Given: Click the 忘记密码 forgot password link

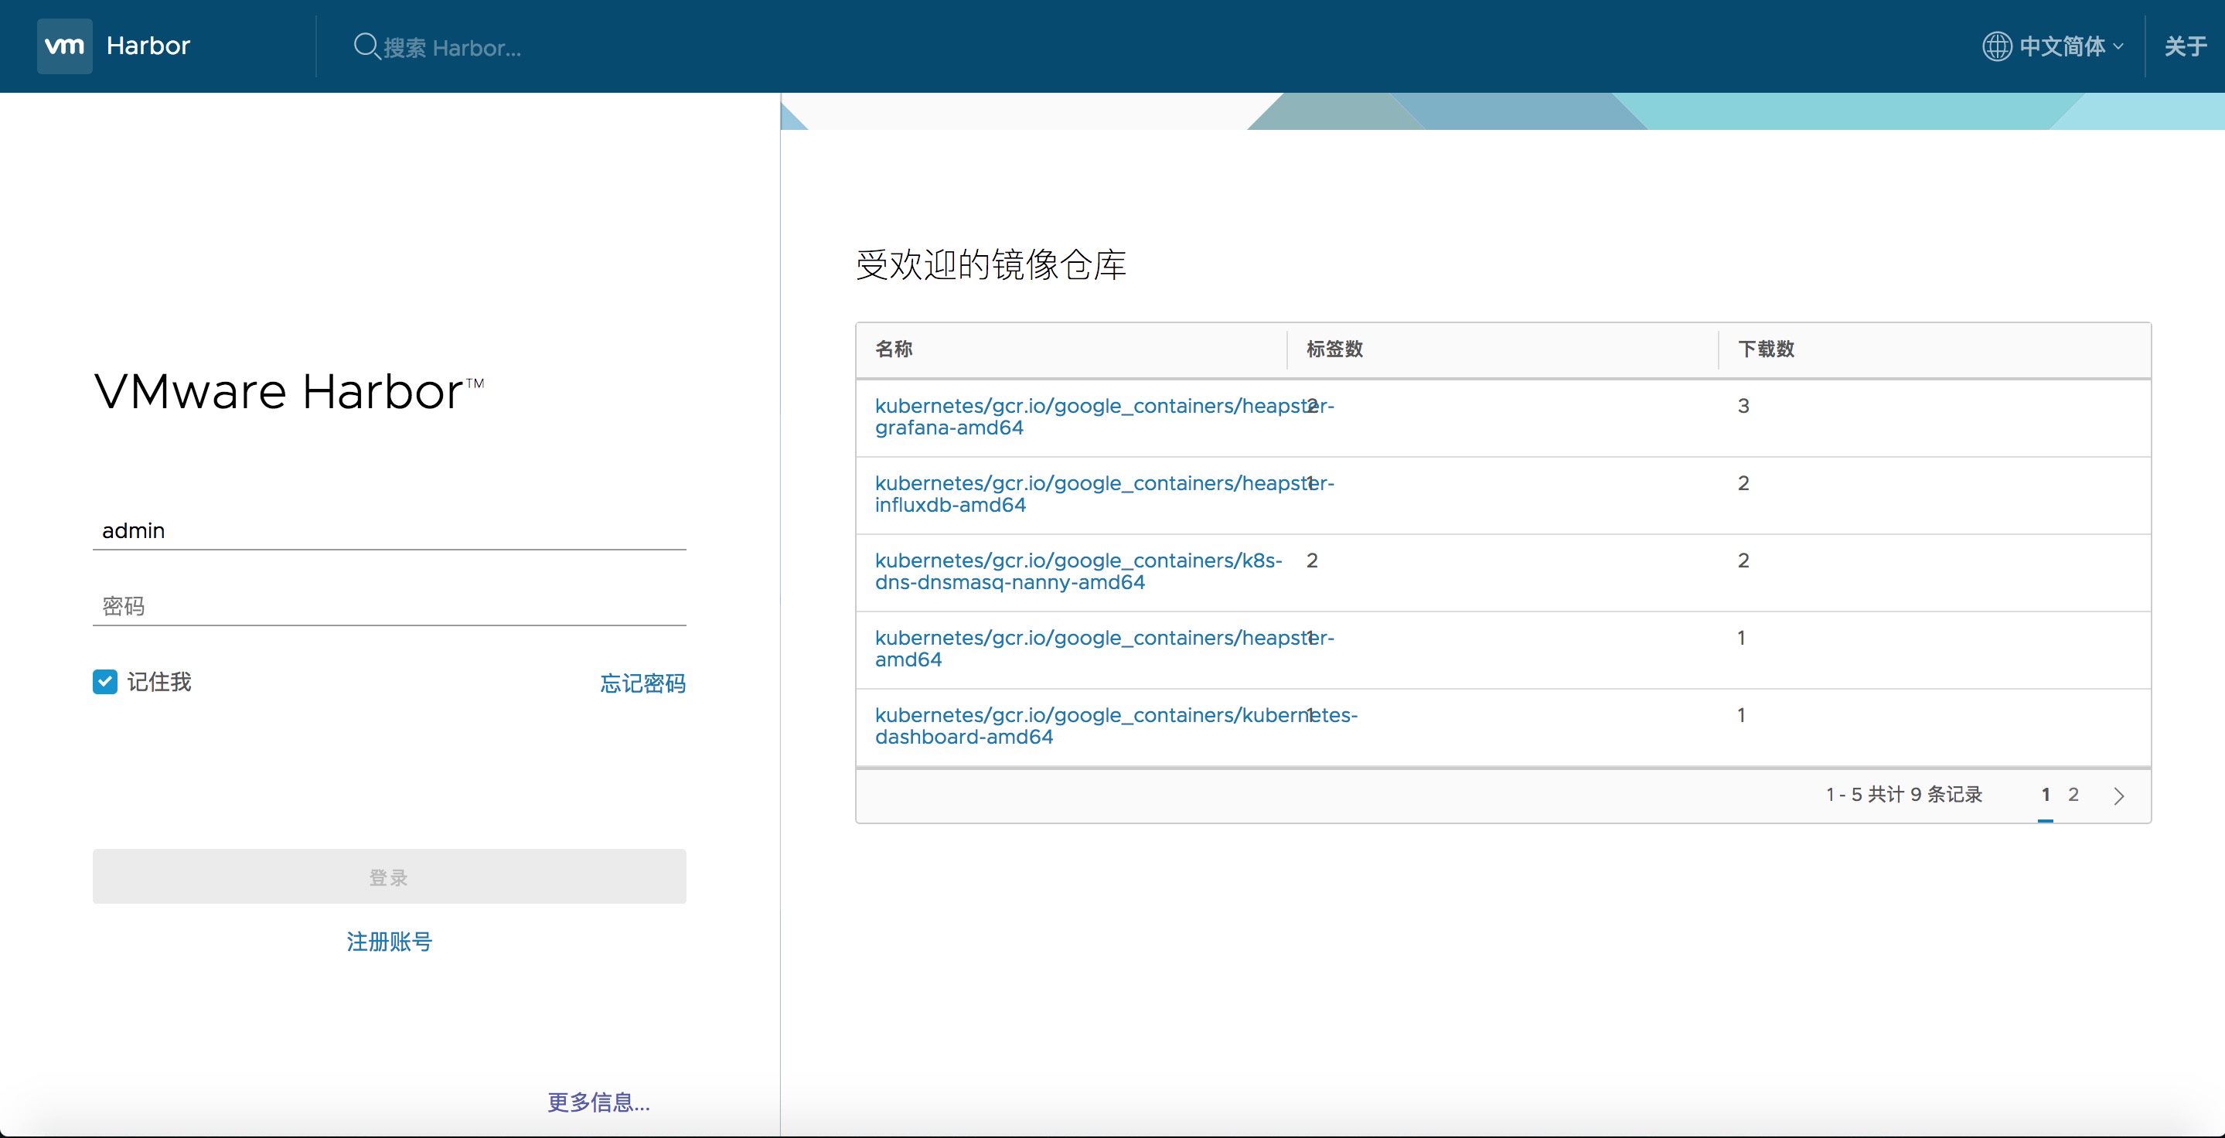Looking at the screenshot, I should [642, 683].
